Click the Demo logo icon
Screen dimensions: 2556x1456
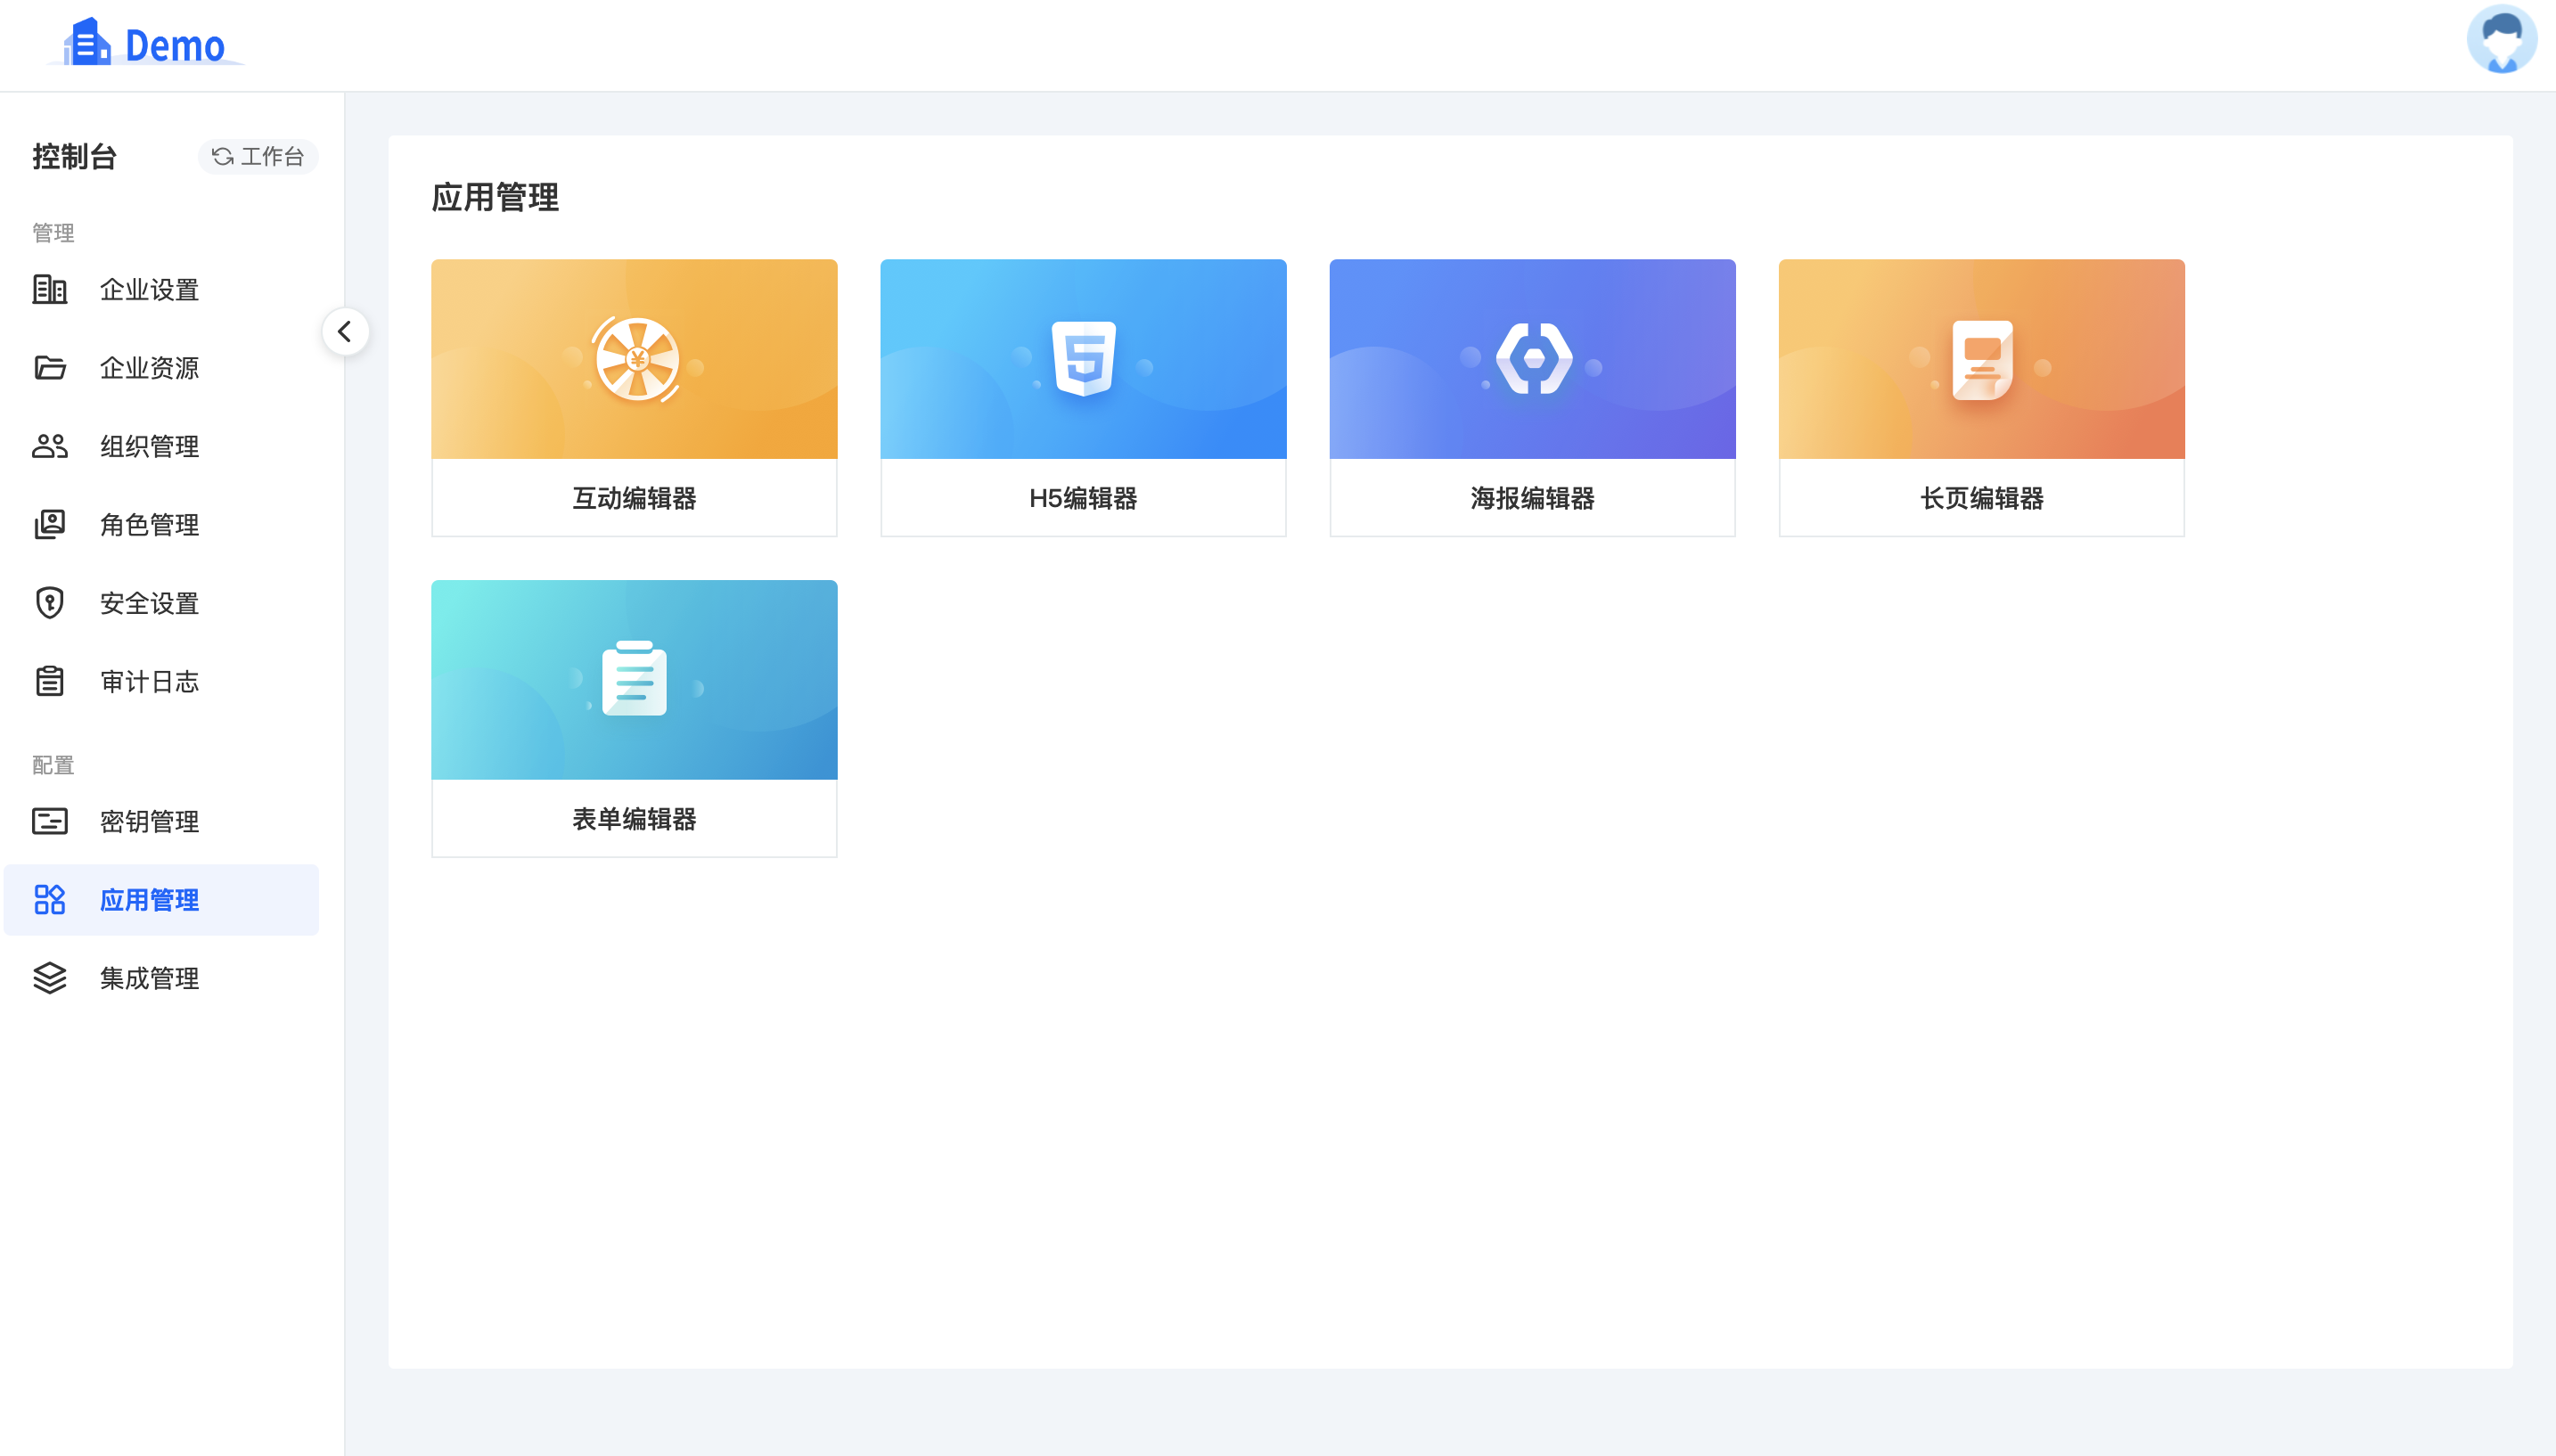86,42
